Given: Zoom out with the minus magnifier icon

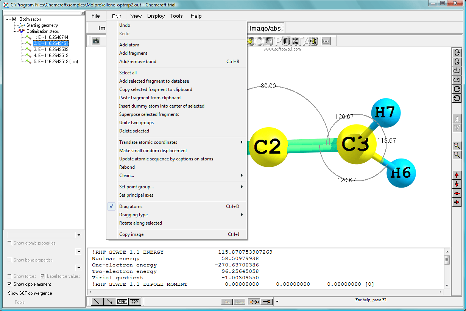Looking at the screenshot, I should [457, 155].
